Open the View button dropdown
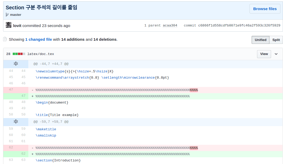 (264, 54)
